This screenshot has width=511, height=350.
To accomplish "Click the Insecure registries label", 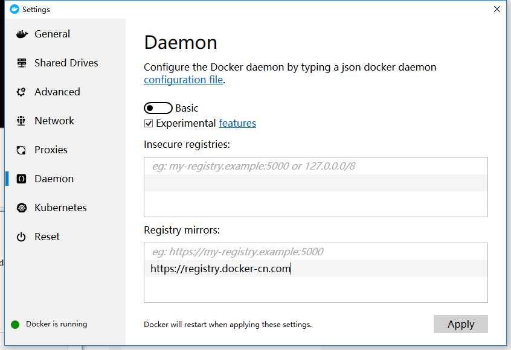I will coord(187,144).
